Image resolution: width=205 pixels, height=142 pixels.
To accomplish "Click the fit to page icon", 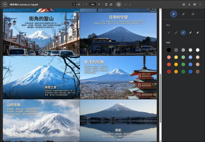I will (106, 4).
